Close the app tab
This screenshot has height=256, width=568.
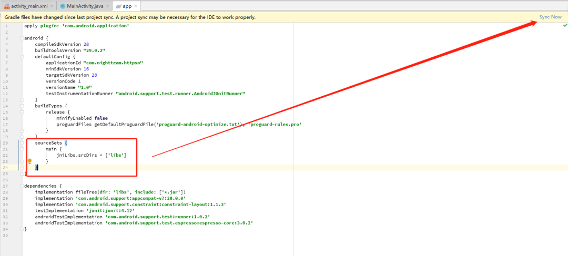pos(136,6)
